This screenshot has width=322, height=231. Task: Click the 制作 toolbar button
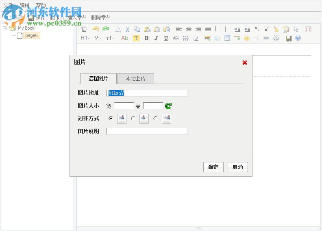54,18
